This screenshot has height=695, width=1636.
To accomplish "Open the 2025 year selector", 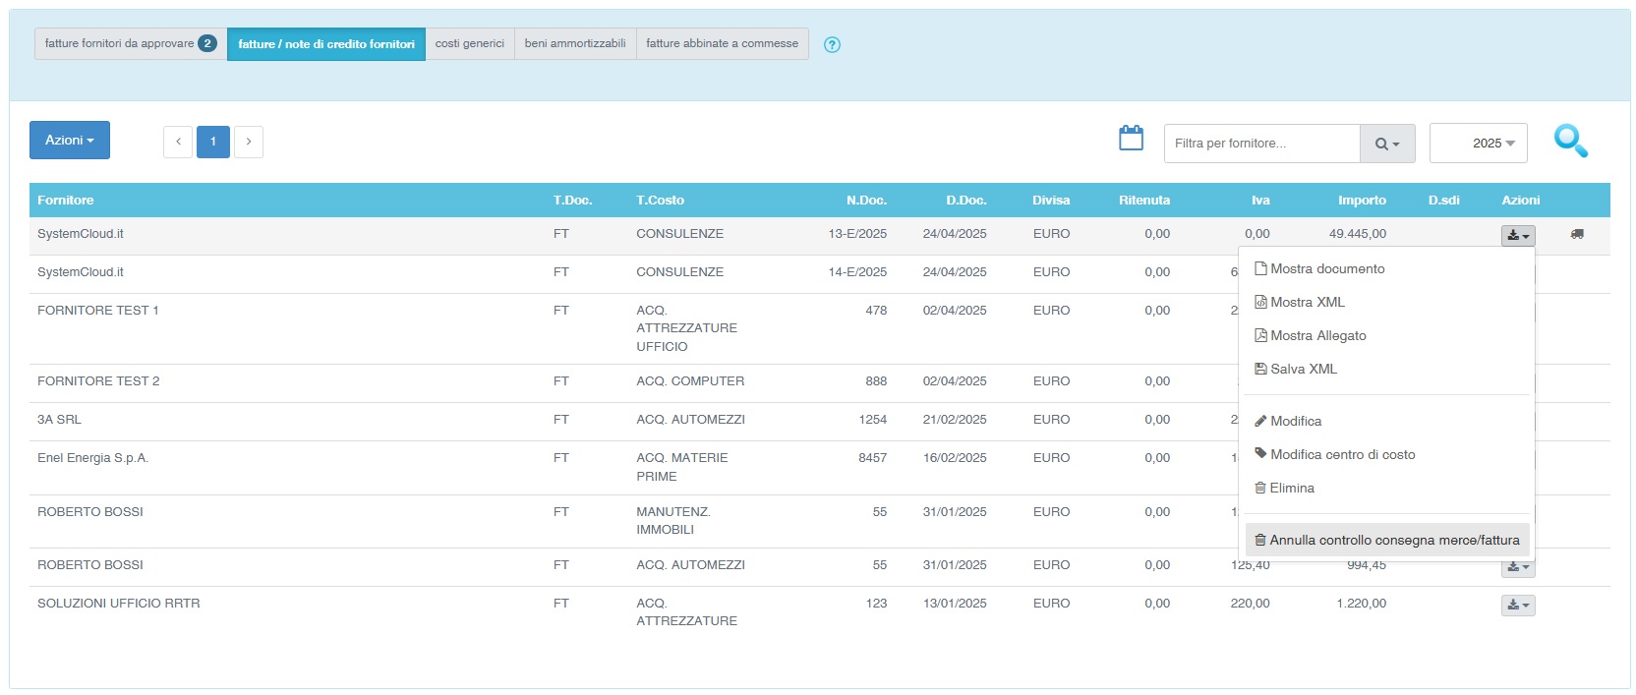I will (x=1478, y=144).
